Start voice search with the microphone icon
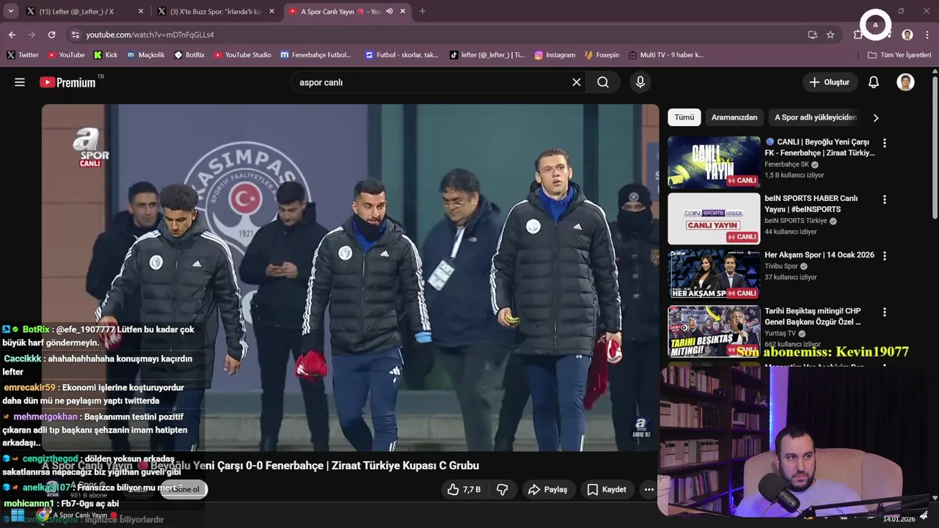 [x=640, y=82]
